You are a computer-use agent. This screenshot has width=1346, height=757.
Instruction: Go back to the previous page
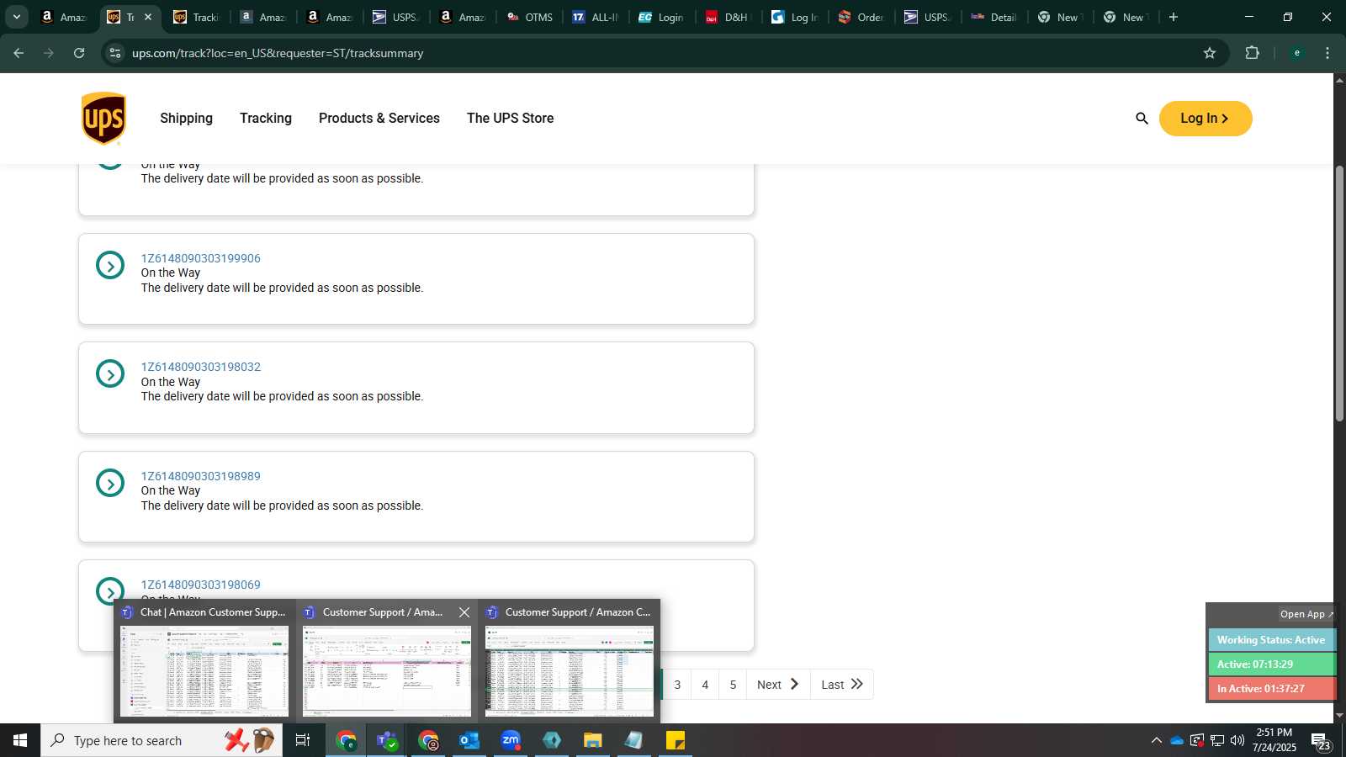click(19, 53)
